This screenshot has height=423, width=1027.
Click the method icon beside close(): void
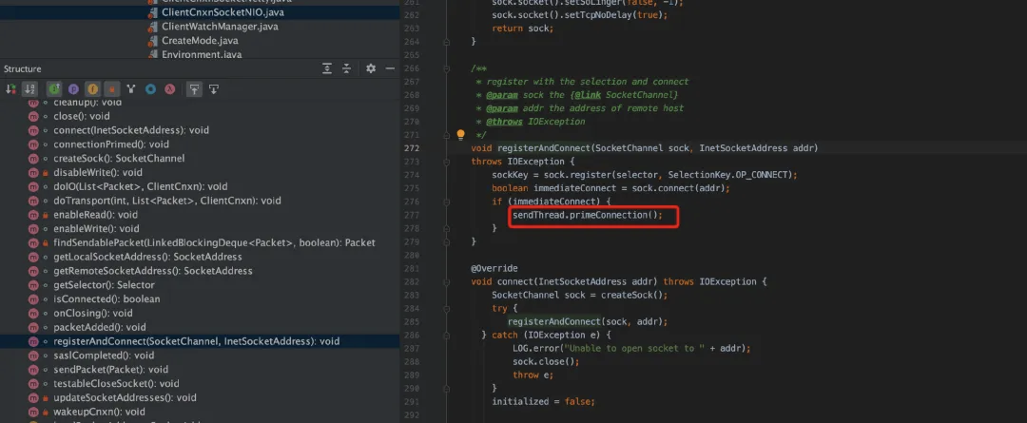pyautogui.click(x=33, y=117)
